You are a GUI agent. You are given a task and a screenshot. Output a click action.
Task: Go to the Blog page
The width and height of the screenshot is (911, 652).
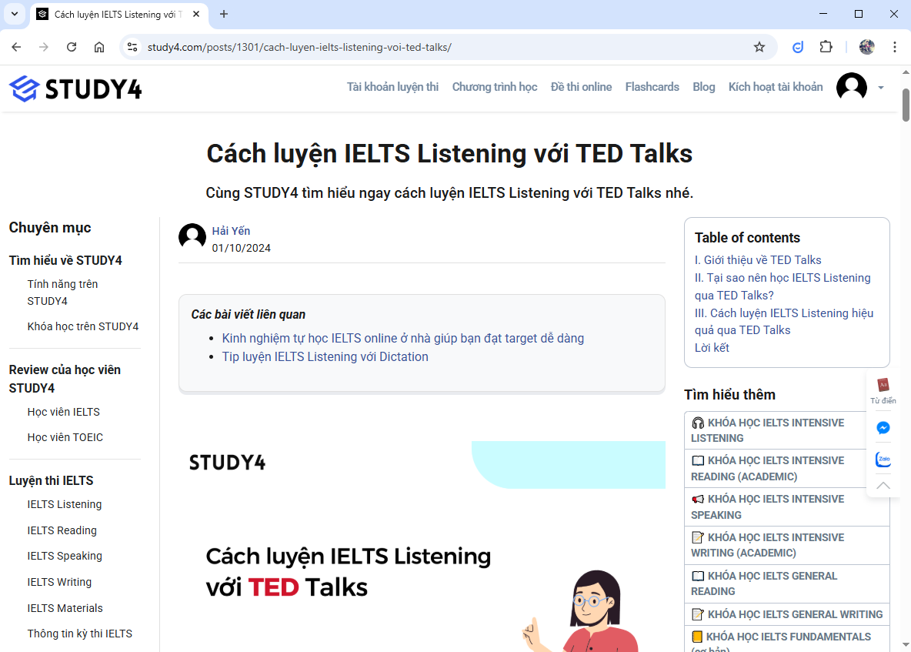(703, 87)
